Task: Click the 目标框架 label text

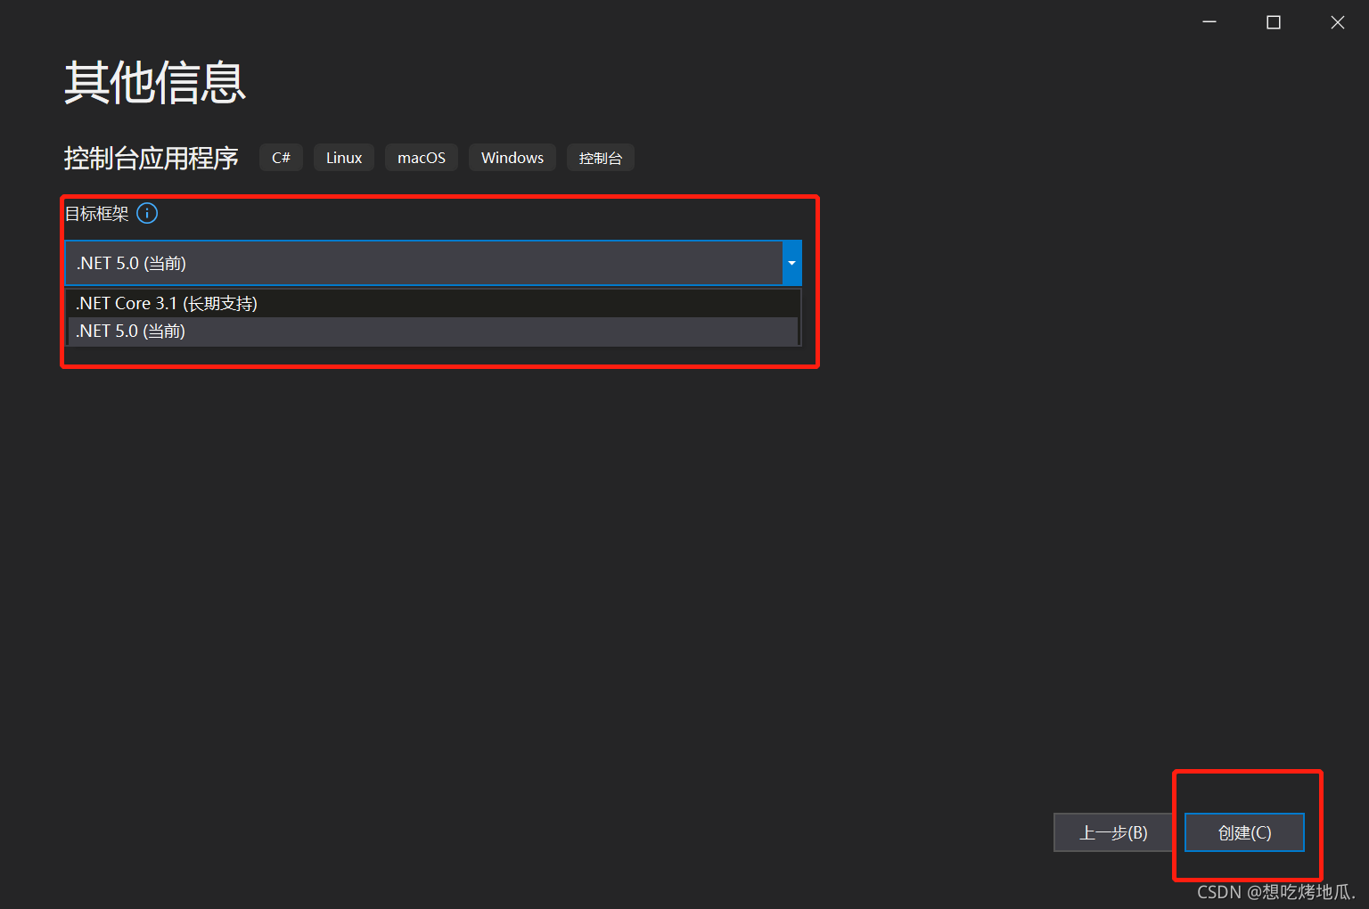Action: click(x=97, y=213)
